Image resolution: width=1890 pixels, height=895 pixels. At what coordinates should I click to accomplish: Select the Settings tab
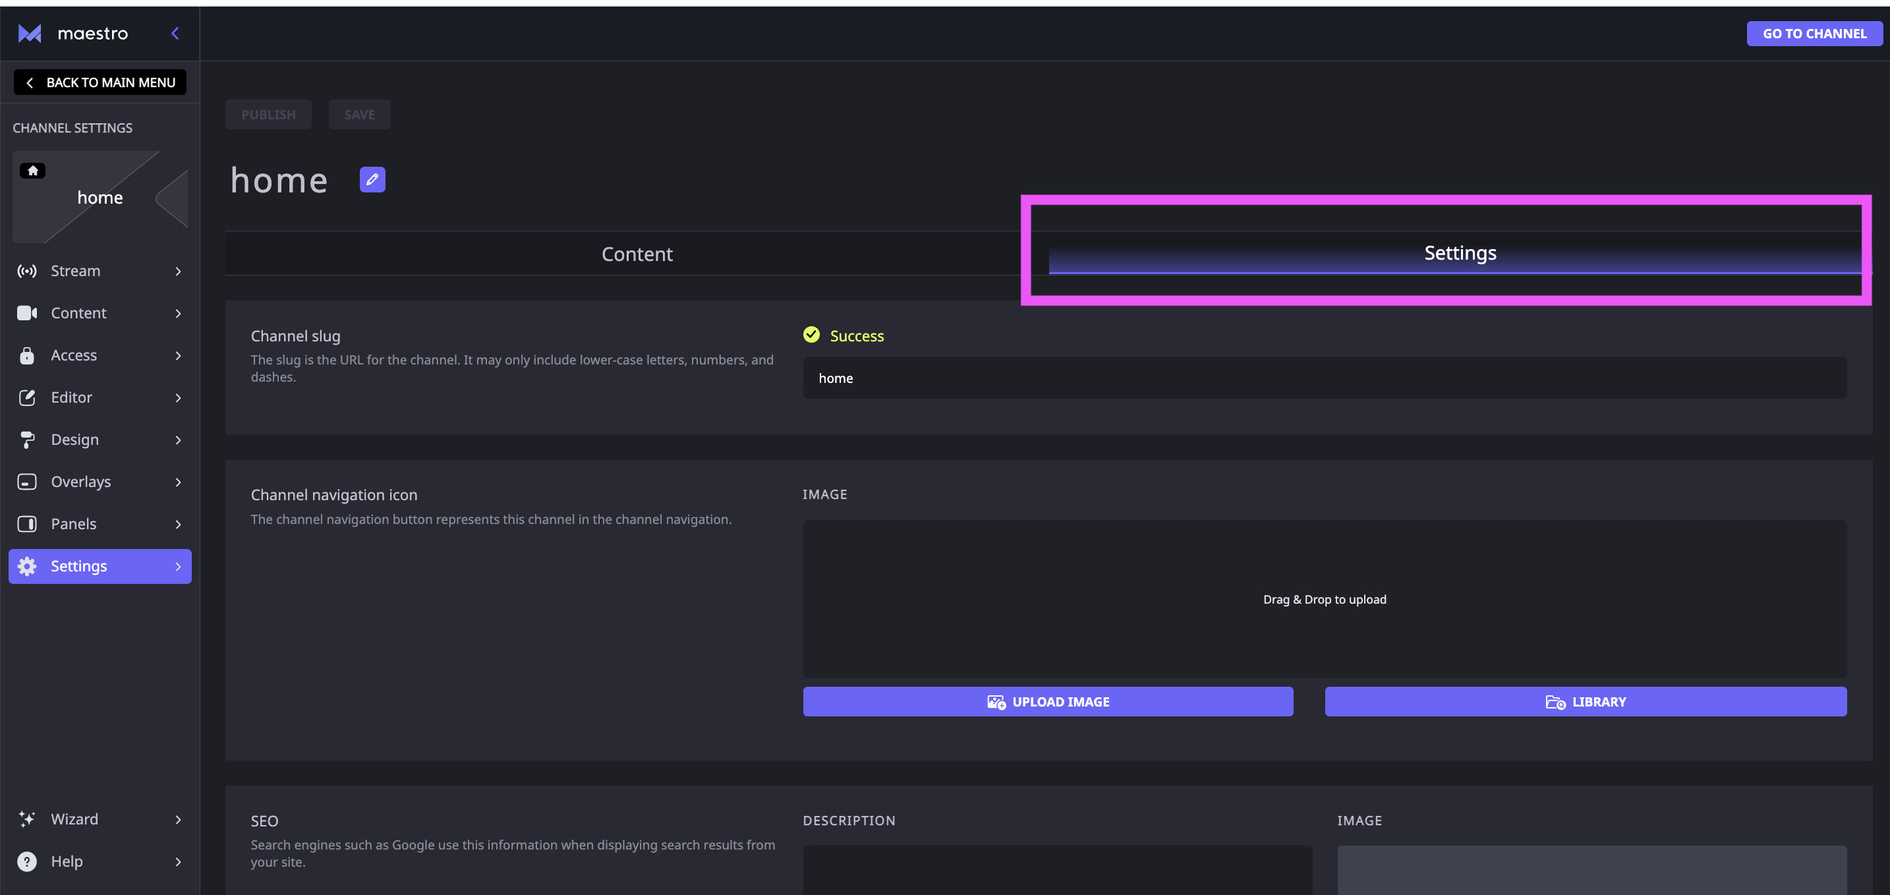[1460, 254]
